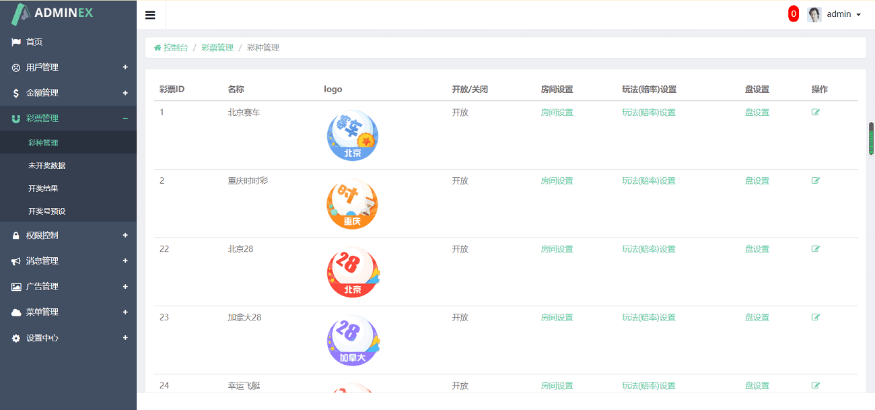Click the vertical page scrollbar
The width and height of the screenshot is (875, 410).
click(x=871, y=139)
